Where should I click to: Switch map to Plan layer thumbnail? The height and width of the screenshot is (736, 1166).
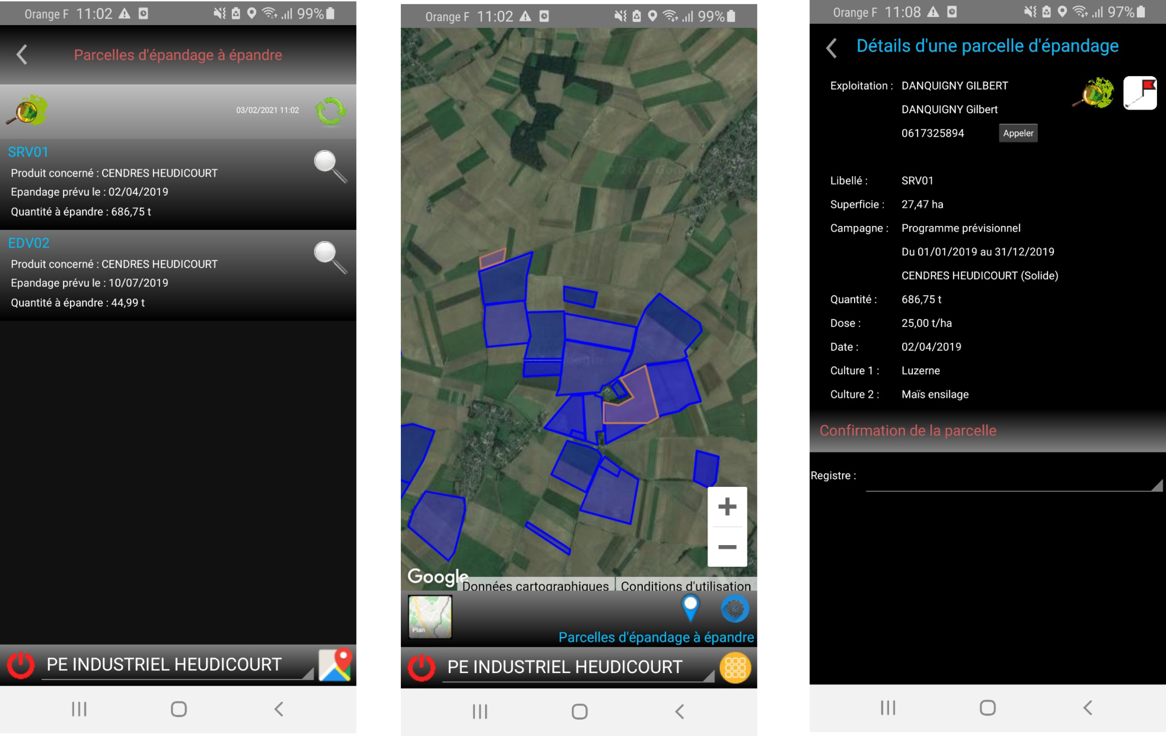[x=430, y=617]
